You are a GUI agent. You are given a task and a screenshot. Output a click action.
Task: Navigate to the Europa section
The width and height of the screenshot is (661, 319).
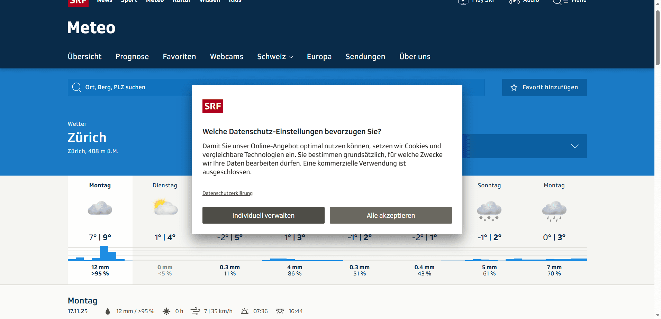click(x=319, y=57)
